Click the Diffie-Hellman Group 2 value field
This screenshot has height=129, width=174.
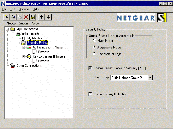[130, 78]
